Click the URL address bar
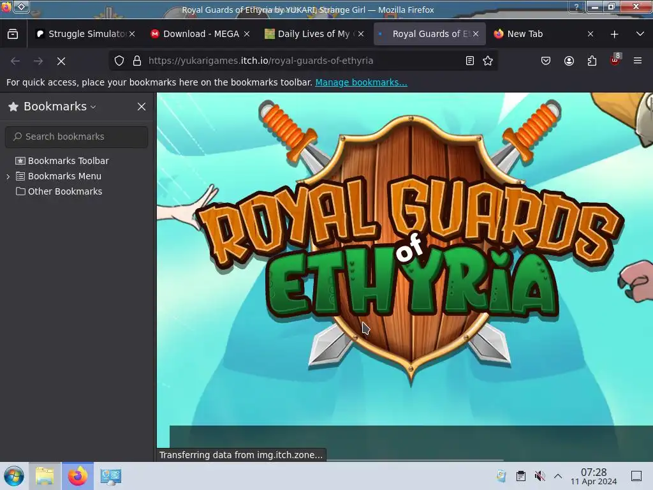Viewport: 653px width, 490px height. [x=303, y=61]
